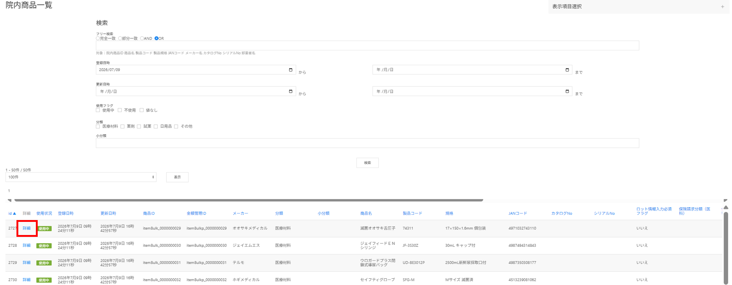Image resolution: width=732 pixels, height=285 pixels.
Task: Sort by 保険請求分類（医科） column header
Action: [695, 211]
